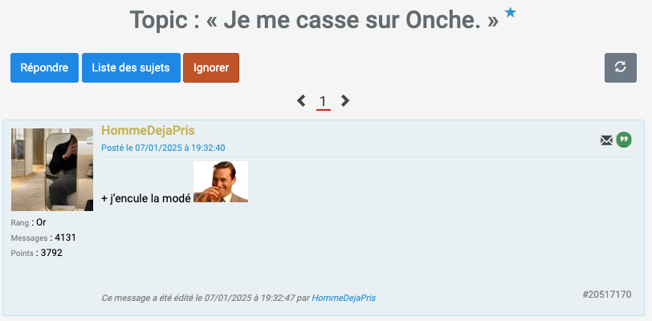Mark the topic as favorite with the star
The width and height of the screenshot is (652, 321).
point(510,13)
